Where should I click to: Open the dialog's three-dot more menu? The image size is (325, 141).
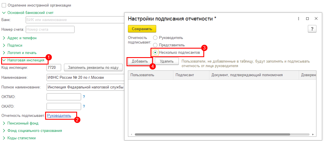299,18
